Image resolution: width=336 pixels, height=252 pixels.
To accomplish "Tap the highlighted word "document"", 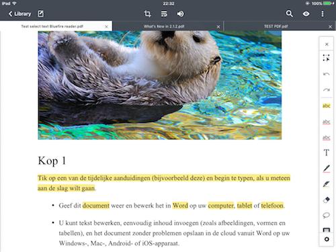I will (96, 206).
